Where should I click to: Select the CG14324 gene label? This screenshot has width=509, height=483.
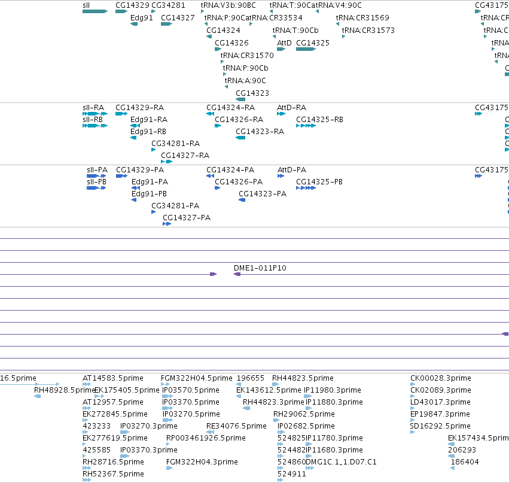223,31
